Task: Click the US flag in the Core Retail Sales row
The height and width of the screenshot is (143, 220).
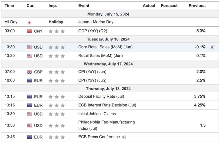Action: pyautogui.click(x=29, y=47)
